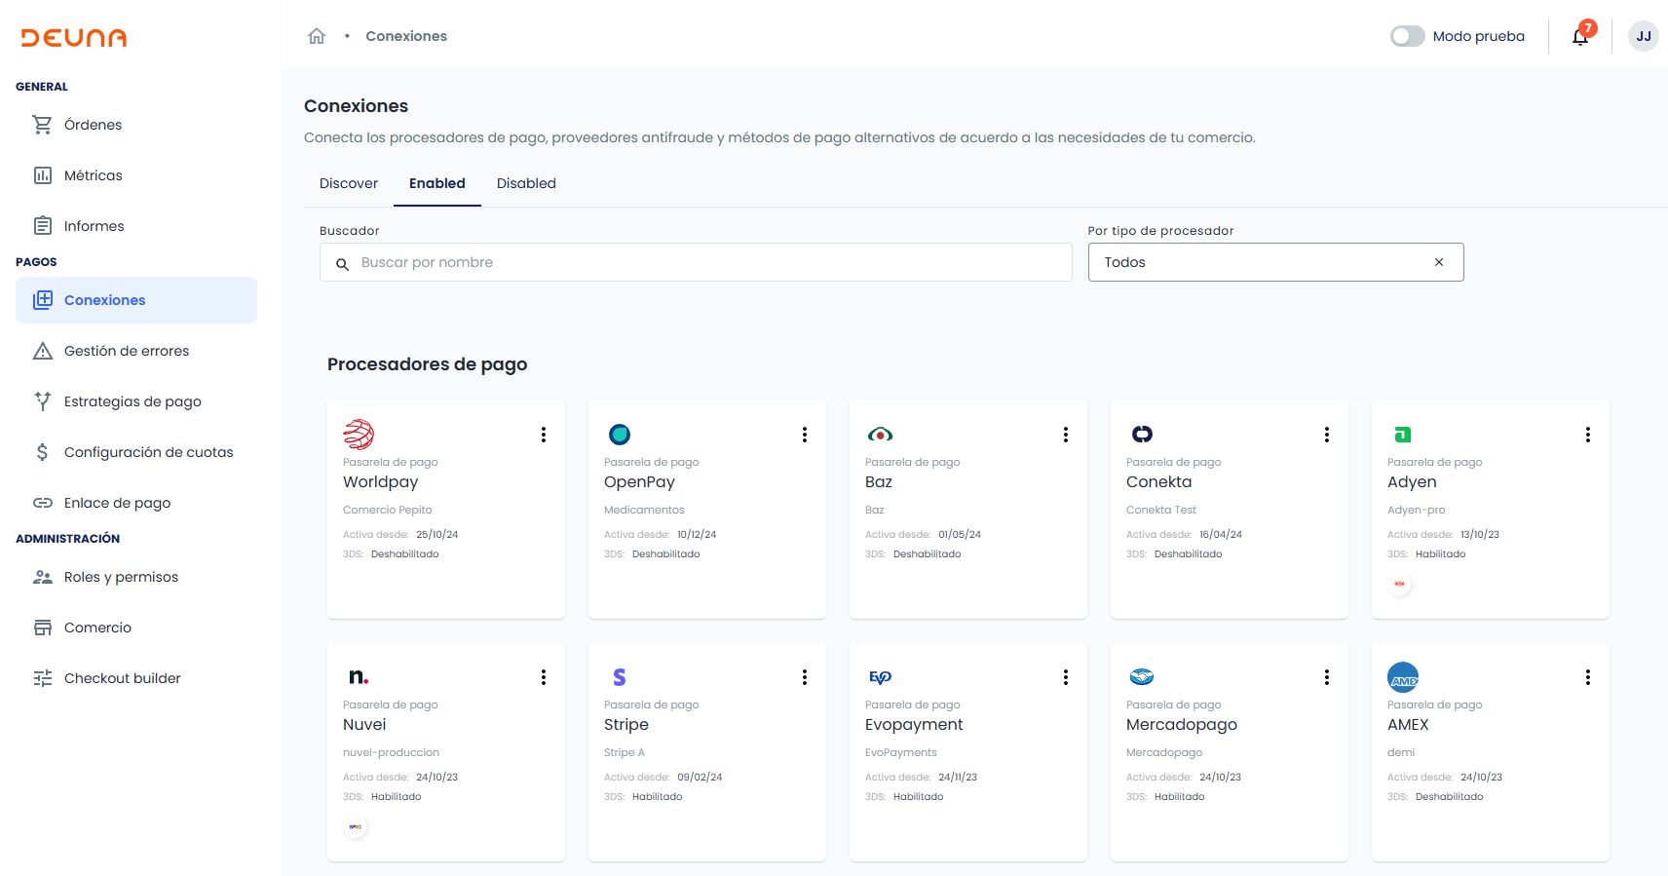The width and height of the screenshot is (1668, 876).
Task: Open Baz card options menu
Action: tap(1066, 435)
